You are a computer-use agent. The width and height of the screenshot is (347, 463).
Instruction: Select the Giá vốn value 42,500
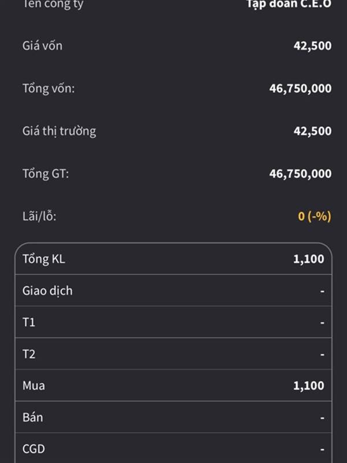(312, 46)
